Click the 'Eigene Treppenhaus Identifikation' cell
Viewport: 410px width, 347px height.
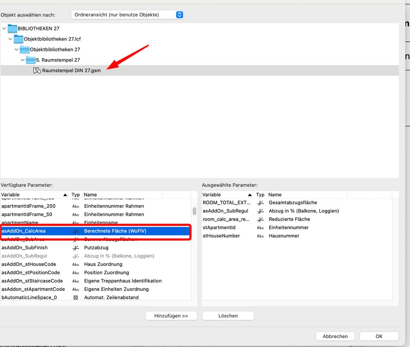(x=123, y=281)
